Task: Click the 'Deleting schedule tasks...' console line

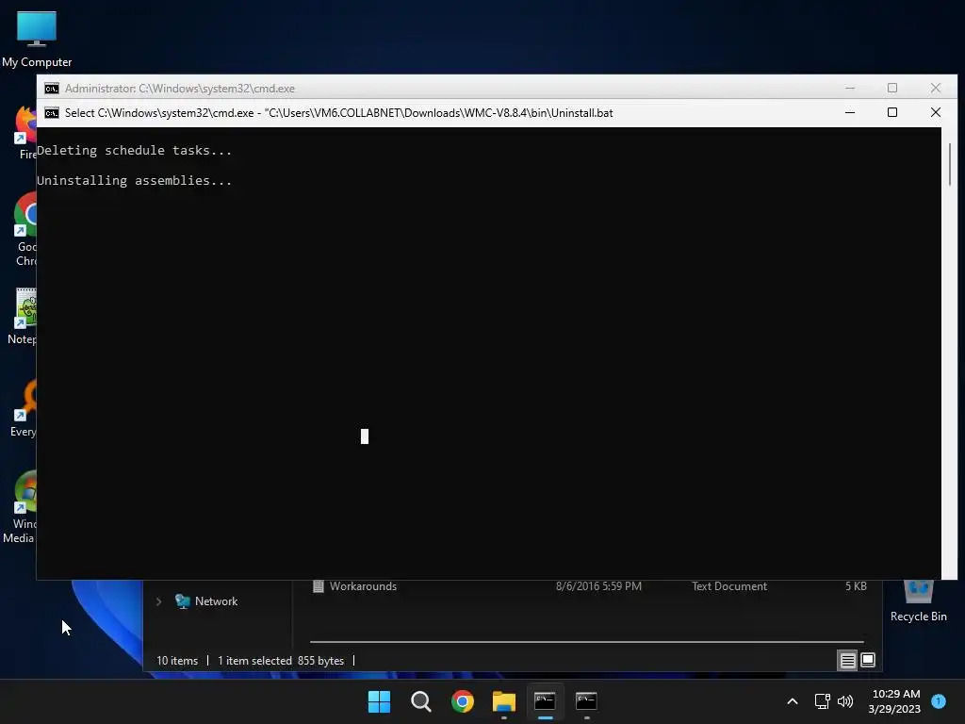Action: click(134, 150)
